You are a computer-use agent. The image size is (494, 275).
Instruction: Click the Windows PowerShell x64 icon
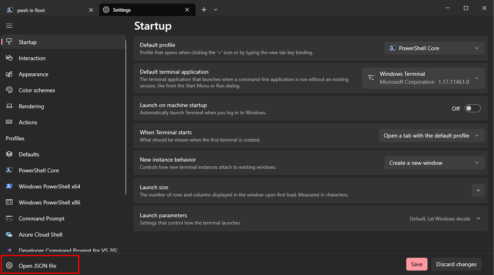pyautogui.click(x=9, y=186)
